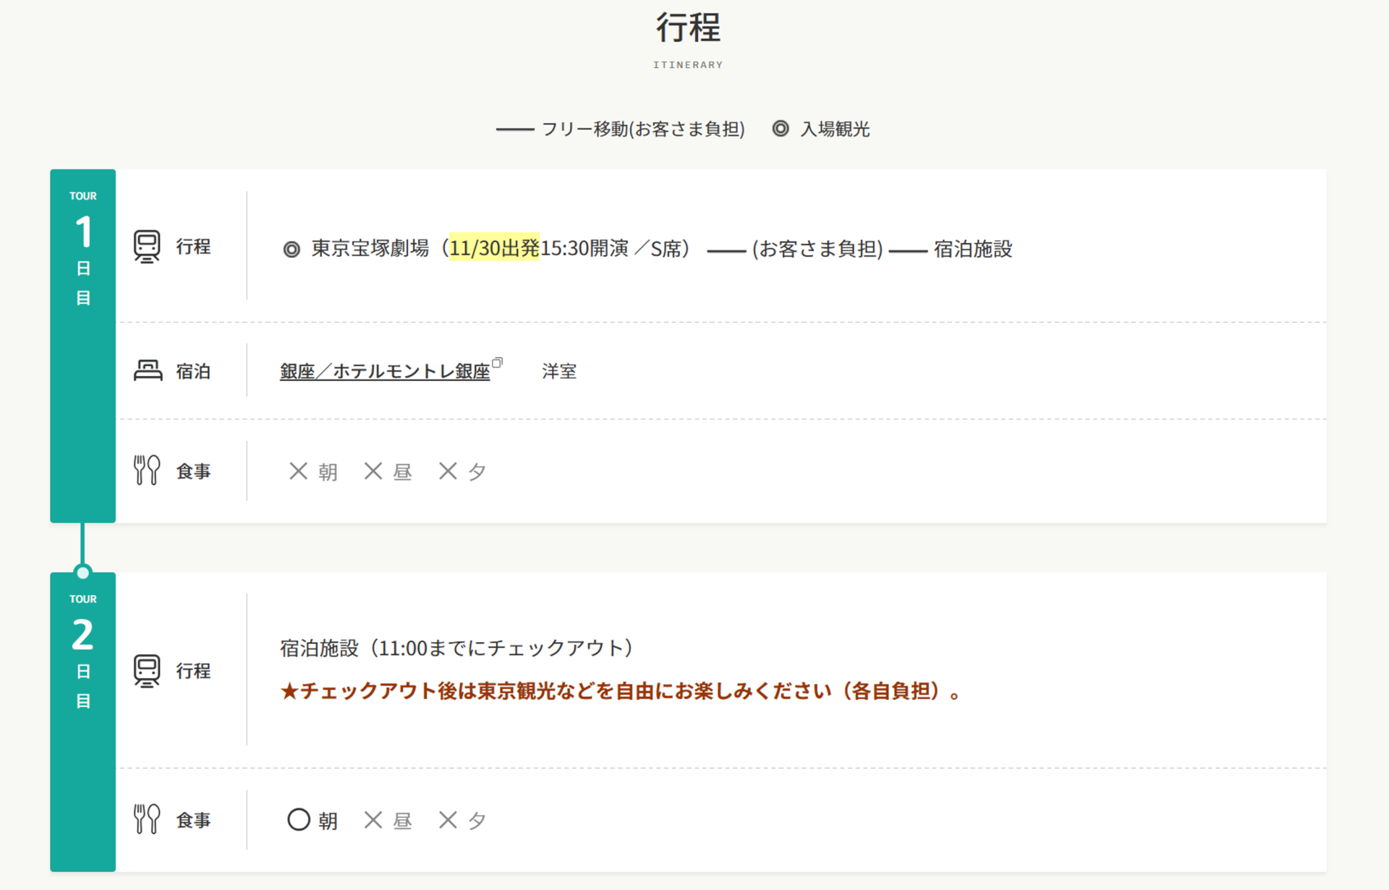Select the cutlery icon for Day 2 meals
This screenshot has width=1389, height=890.
146,818
